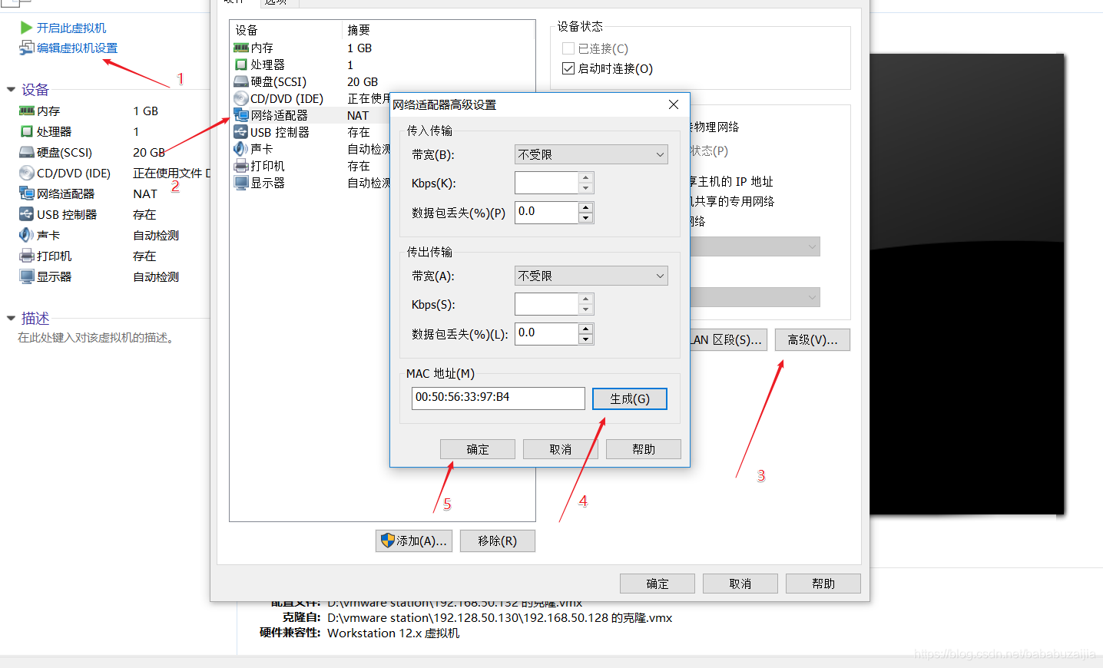Open the 高级(V)... button in settings

[813, 339]
